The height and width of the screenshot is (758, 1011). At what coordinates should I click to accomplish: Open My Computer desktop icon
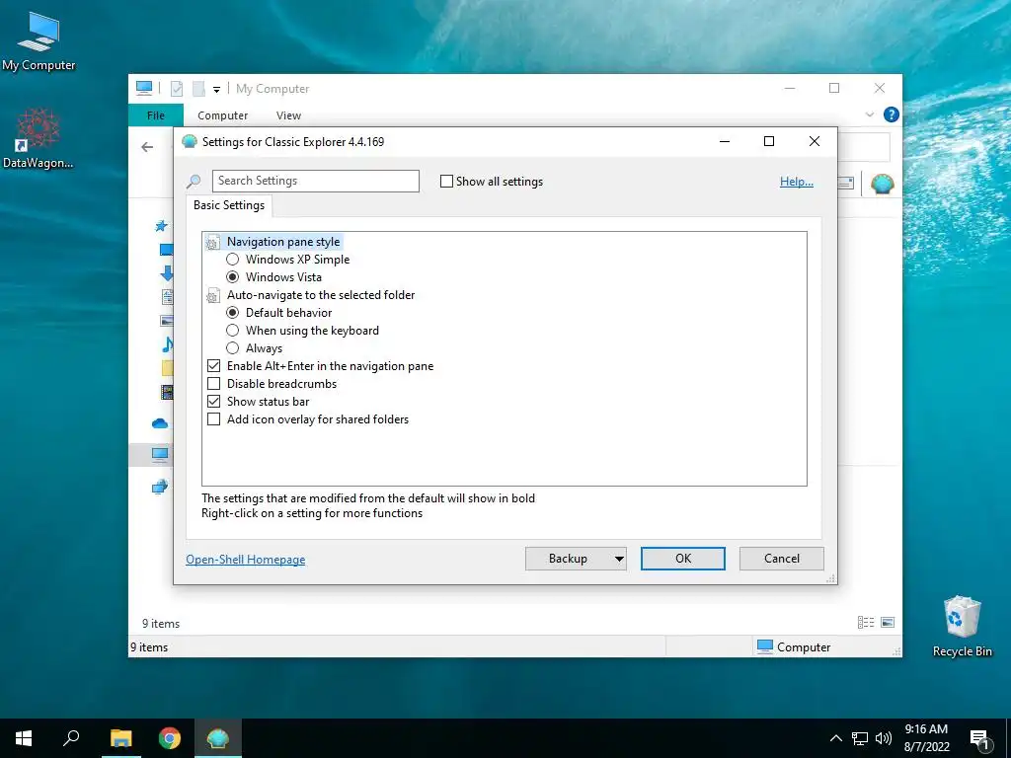pos(39,41)
